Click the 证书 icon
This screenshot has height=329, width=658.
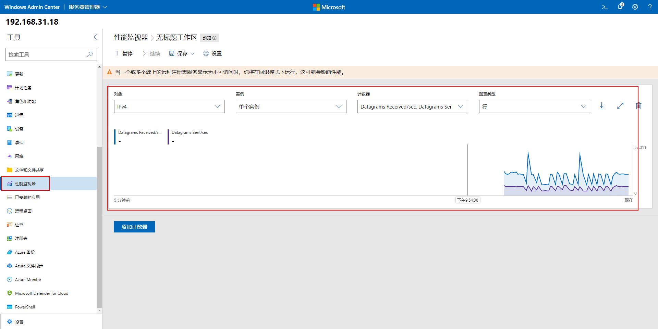coord(10,225)
